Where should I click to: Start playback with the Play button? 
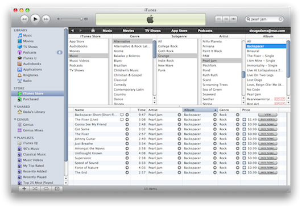pos(35,19)
